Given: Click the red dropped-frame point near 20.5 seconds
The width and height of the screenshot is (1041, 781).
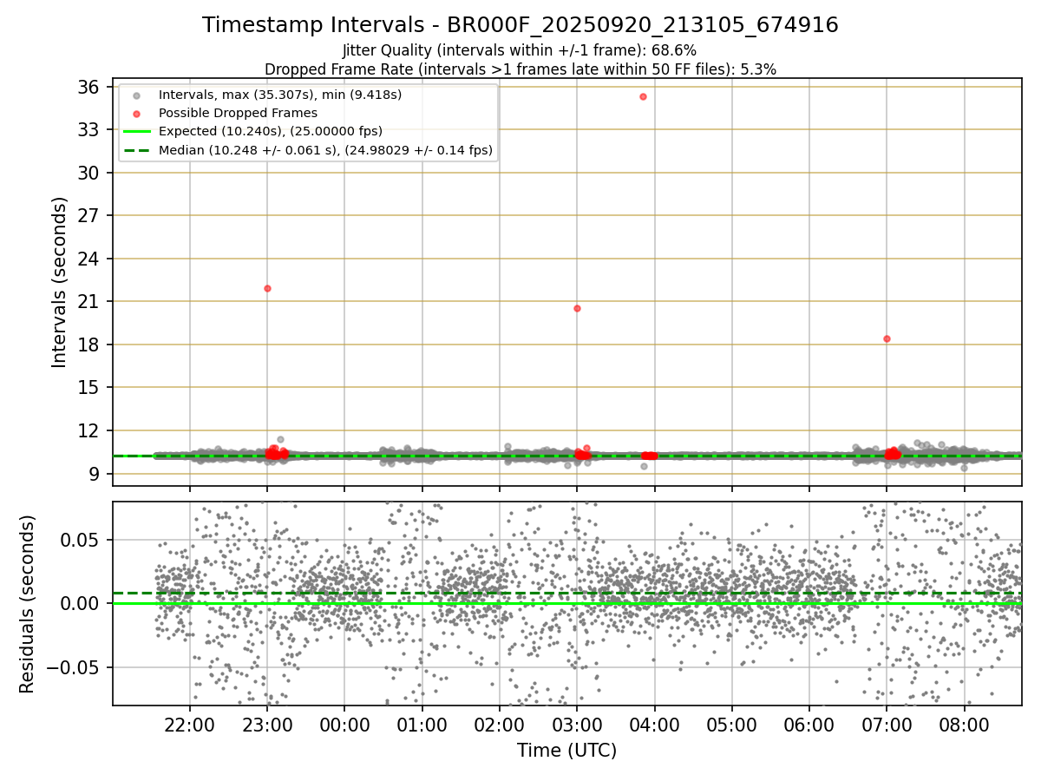Looking at the screenshot, I should (577, 308).
